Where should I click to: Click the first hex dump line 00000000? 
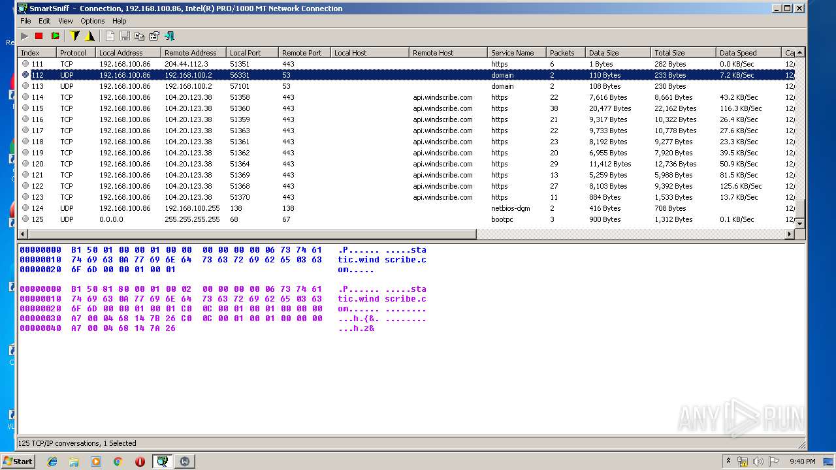tap(223, 250)
